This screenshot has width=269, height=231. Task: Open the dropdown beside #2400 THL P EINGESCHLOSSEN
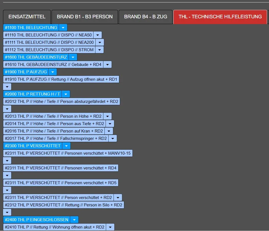74,220
